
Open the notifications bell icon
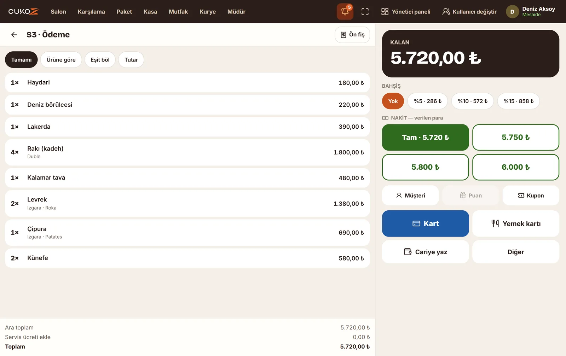click(x=345, y=12)
